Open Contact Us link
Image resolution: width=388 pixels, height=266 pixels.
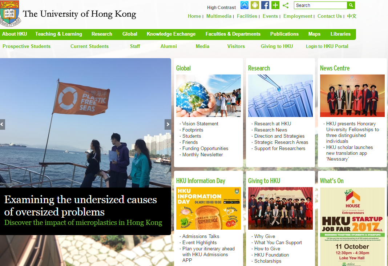[x=330, y=16]
